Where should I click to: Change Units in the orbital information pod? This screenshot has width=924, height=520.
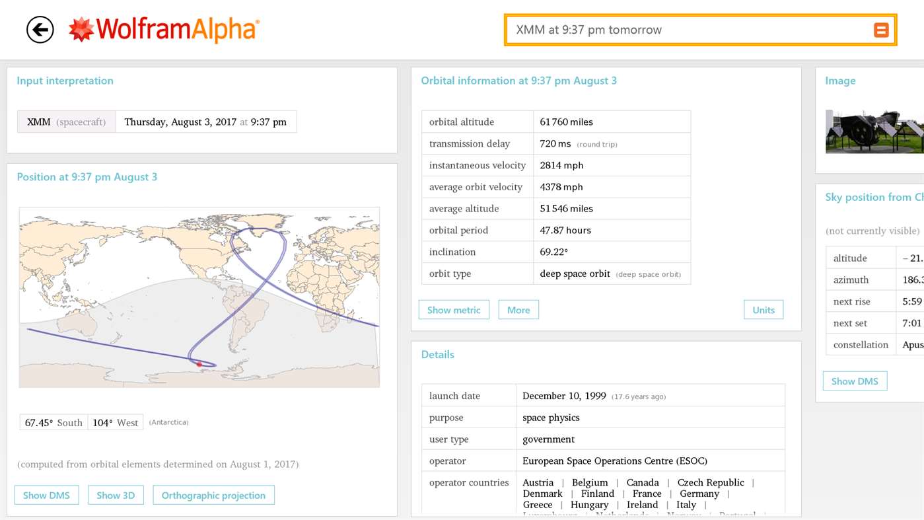point(764,309)
